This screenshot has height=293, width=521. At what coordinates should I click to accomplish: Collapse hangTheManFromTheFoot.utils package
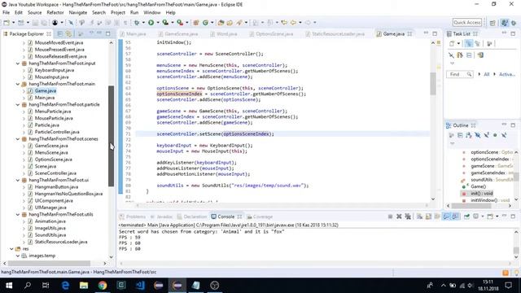(x=18, y=215)
